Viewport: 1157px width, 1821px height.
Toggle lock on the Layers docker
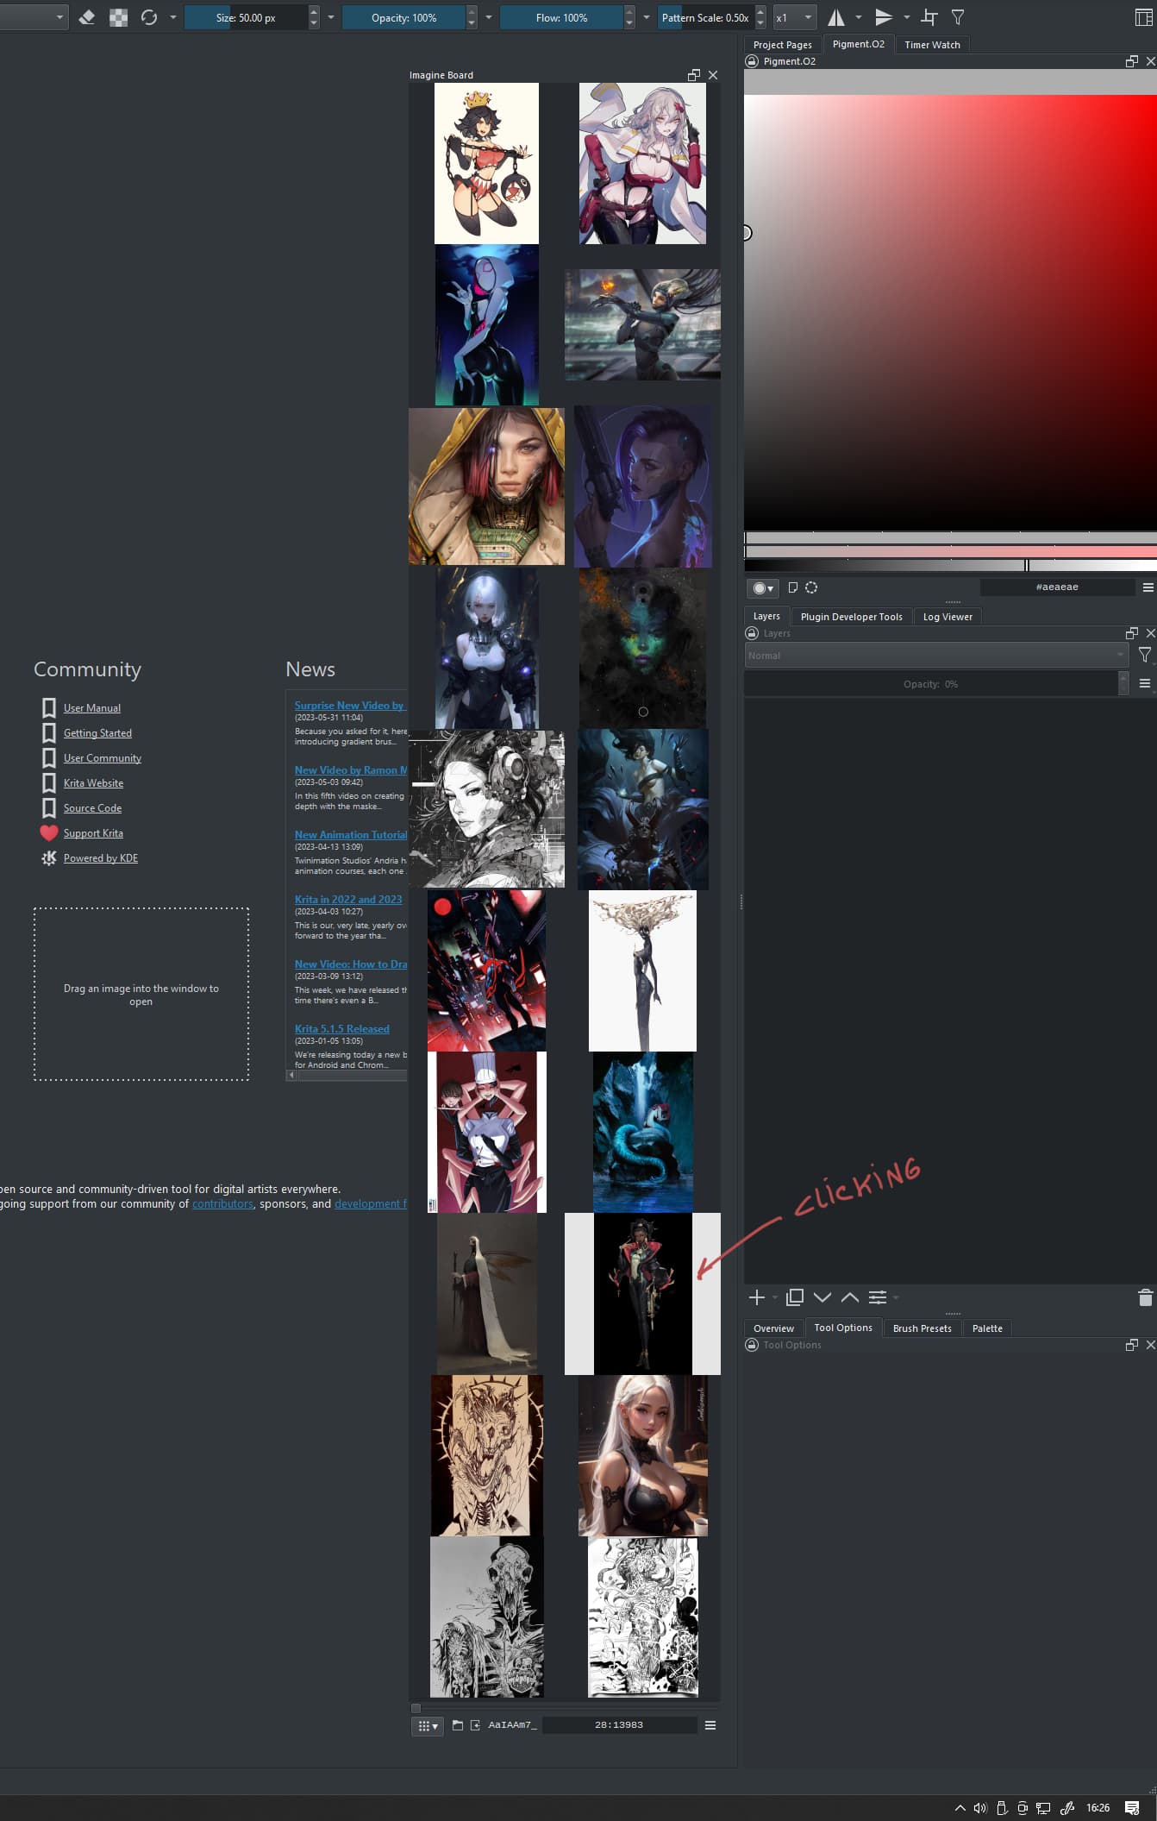click(752, 633)
